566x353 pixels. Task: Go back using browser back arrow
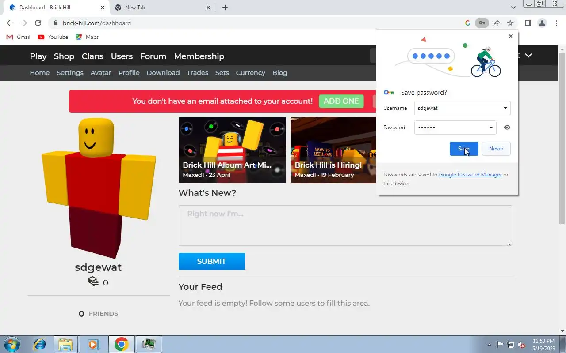point(10,23)
